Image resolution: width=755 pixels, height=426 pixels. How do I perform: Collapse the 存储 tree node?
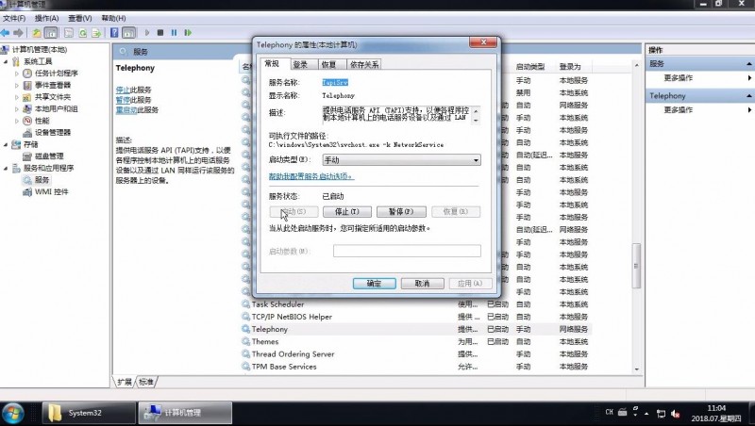[6, 144]
